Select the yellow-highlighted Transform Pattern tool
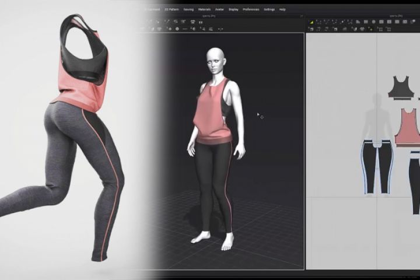This screenshot has height=280, width=420. pos(311,22)
